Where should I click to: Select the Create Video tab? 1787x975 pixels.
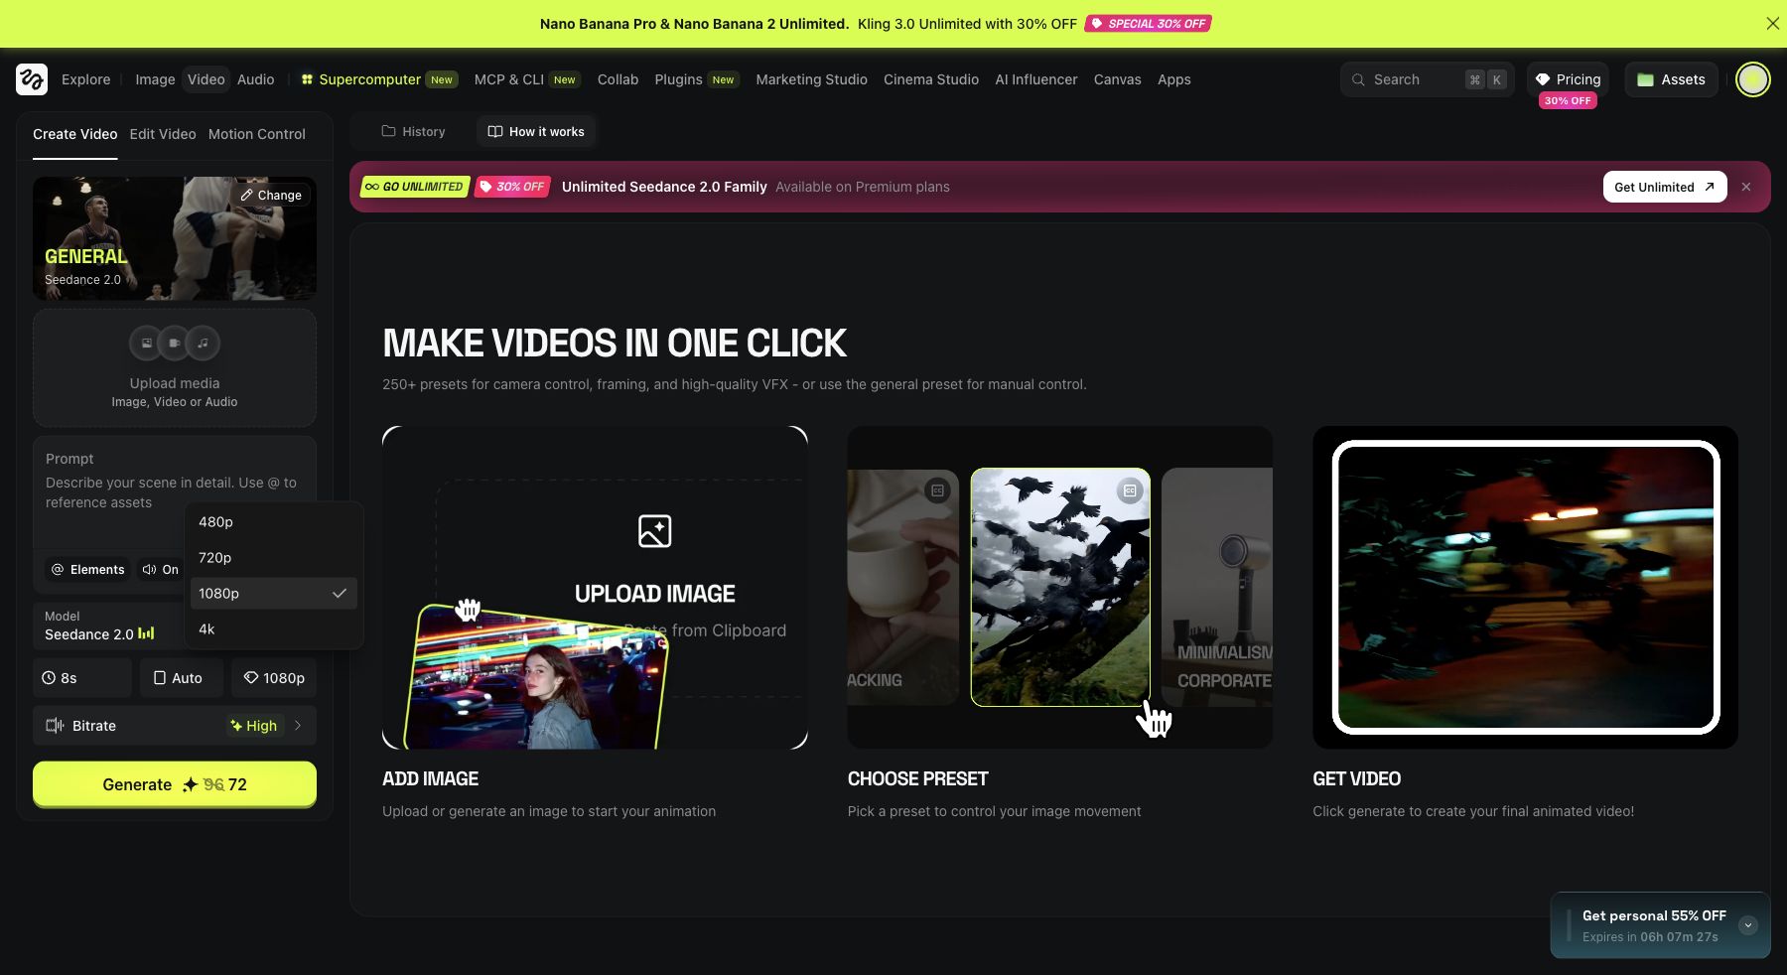tap(75, 134)
